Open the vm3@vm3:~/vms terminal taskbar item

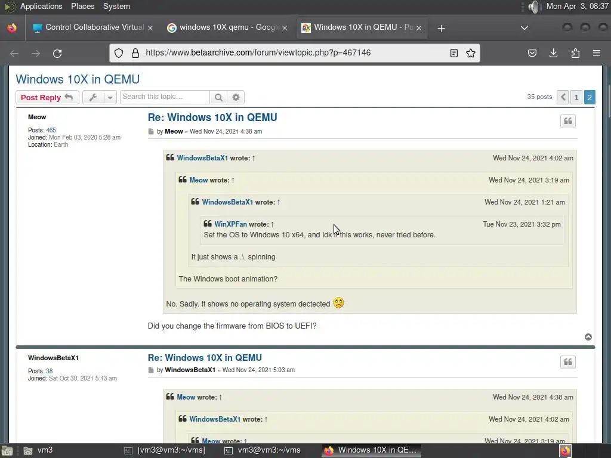click(263, 451)
